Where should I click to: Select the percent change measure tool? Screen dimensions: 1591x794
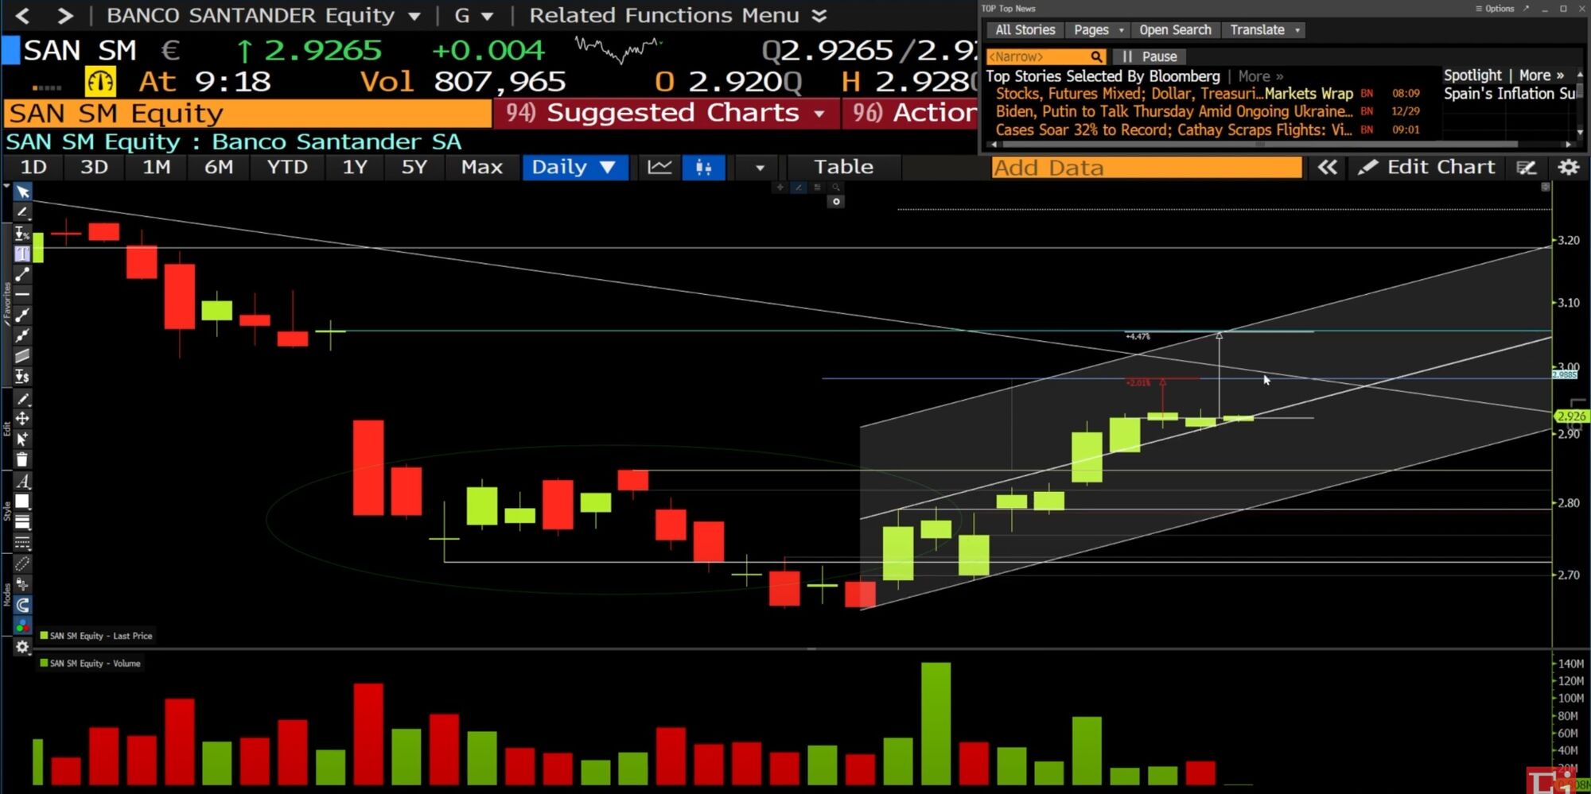[x=22, y=234]
